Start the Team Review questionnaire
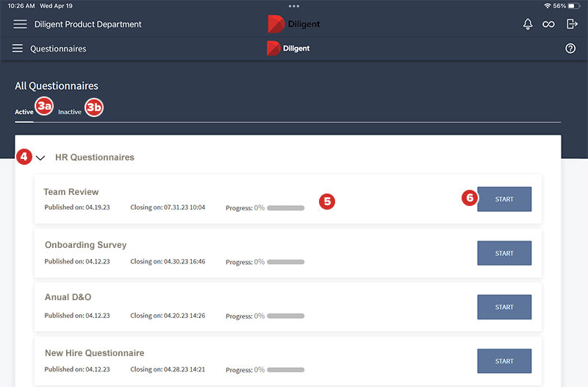Image resolution: width=588 pixels, height=387 pixels. point(504,199)
